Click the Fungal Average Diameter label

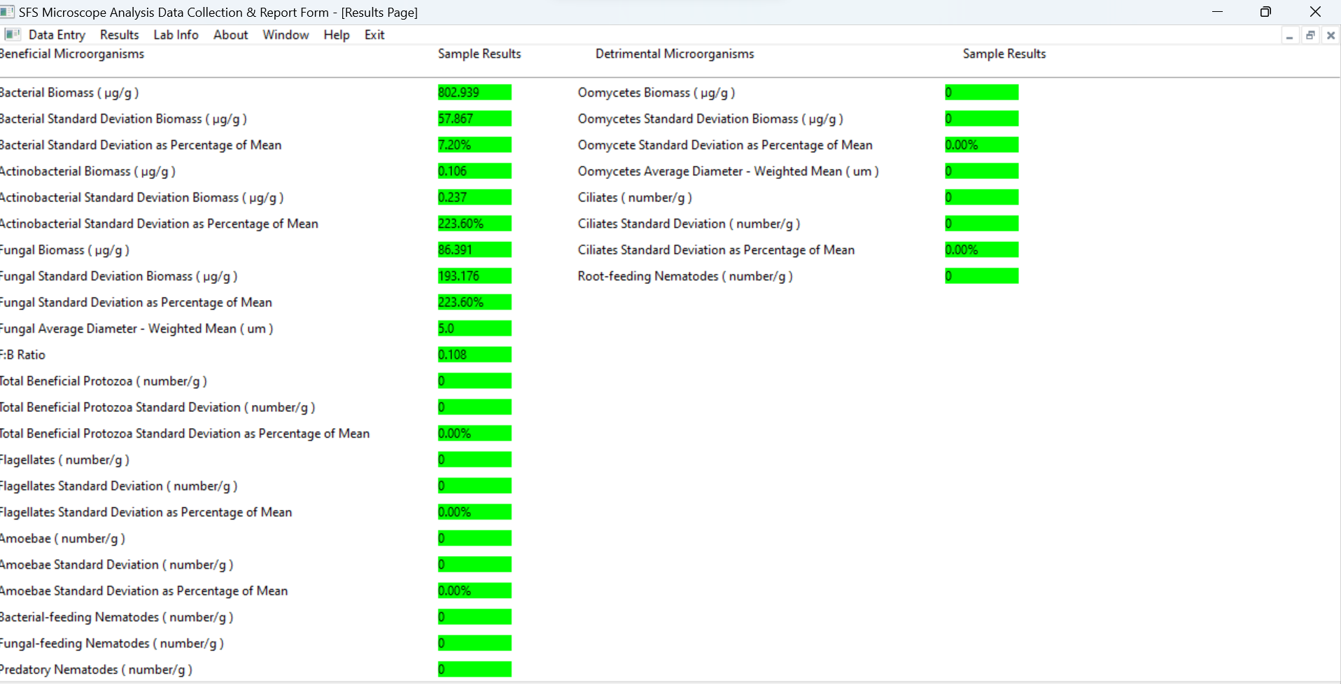tap(136, 329)
